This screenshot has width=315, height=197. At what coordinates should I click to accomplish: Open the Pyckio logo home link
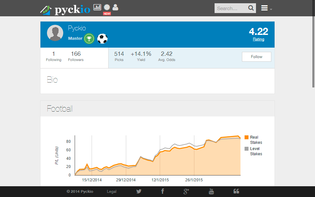[x=65, y=9]
